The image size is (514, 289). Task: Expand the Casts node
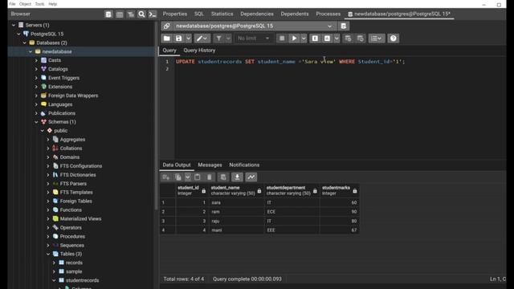(36, 60)
